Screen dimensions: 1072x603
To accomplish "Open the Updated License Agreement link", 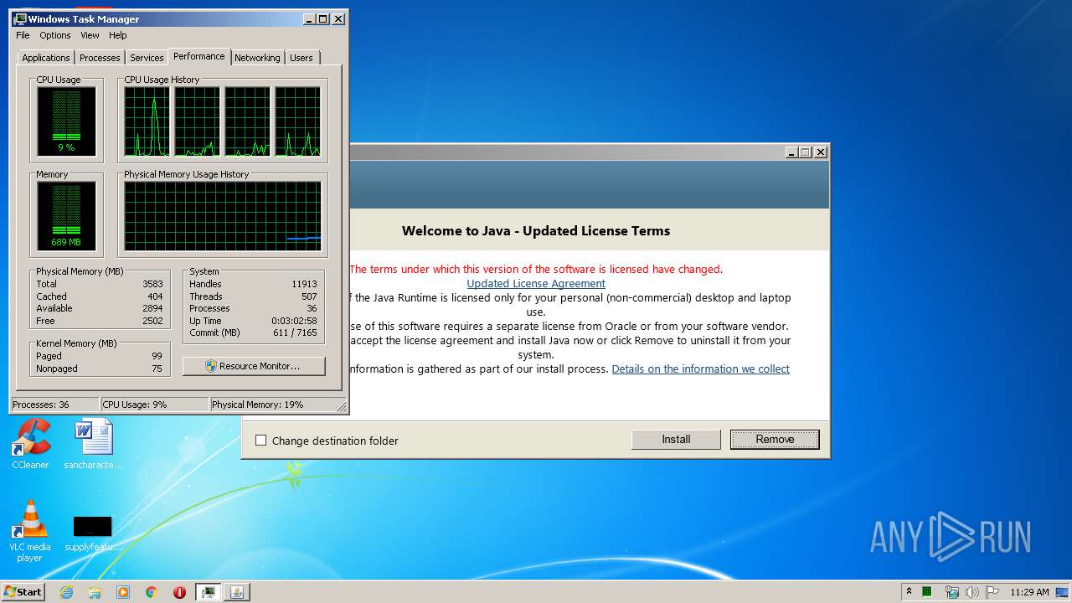I will 536,283.
